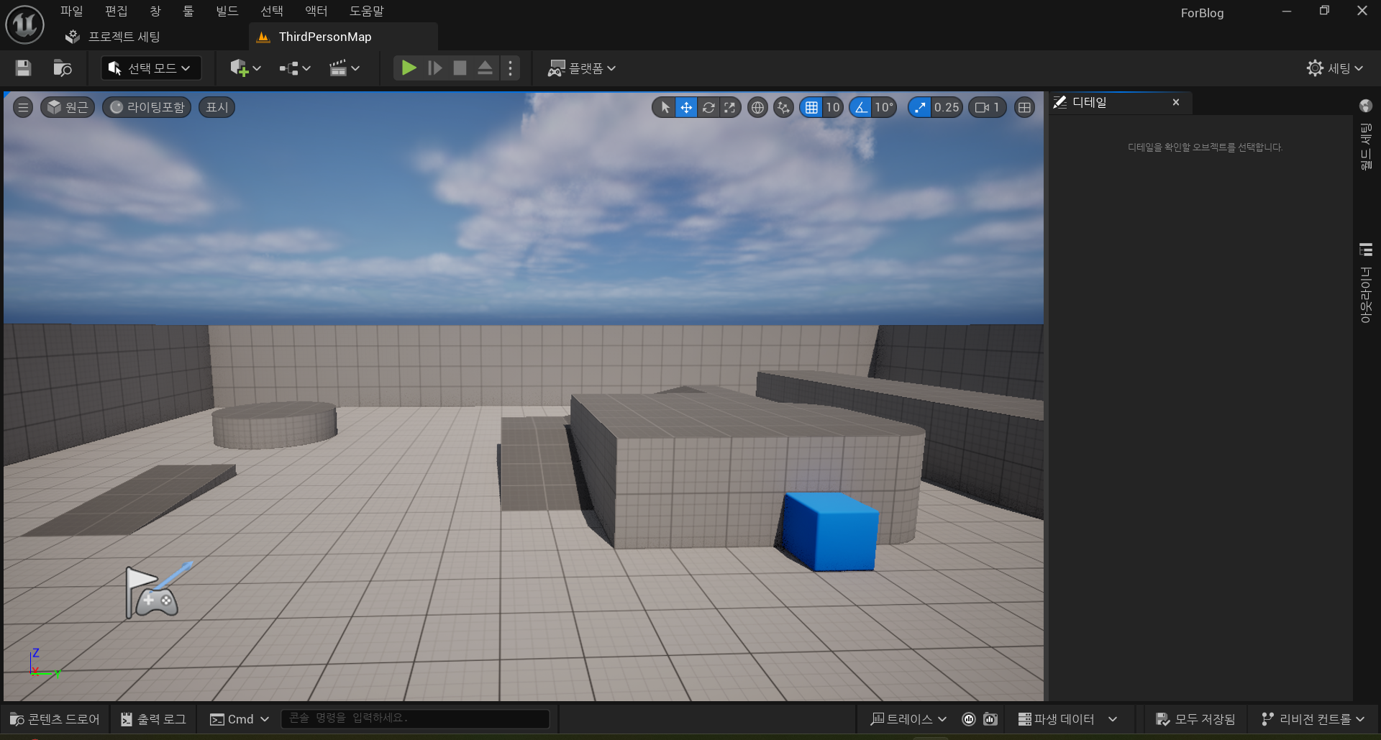Toggle viewport layout maximize icon
This screenshot has width=1381, height=740.
pyautogui.click(x=1024, y=107)
